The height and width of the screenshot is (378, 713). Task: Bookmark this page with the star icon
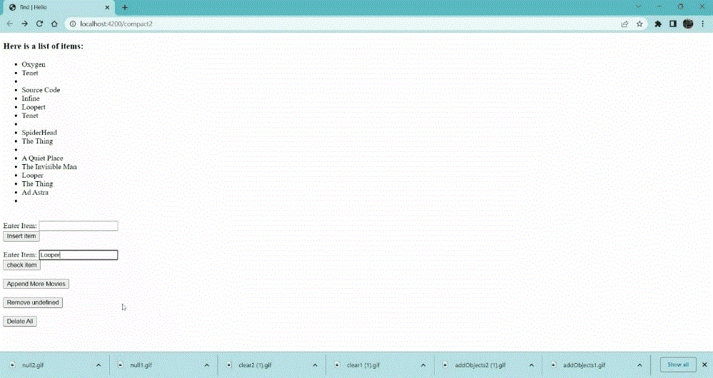[x=639, y=24]
